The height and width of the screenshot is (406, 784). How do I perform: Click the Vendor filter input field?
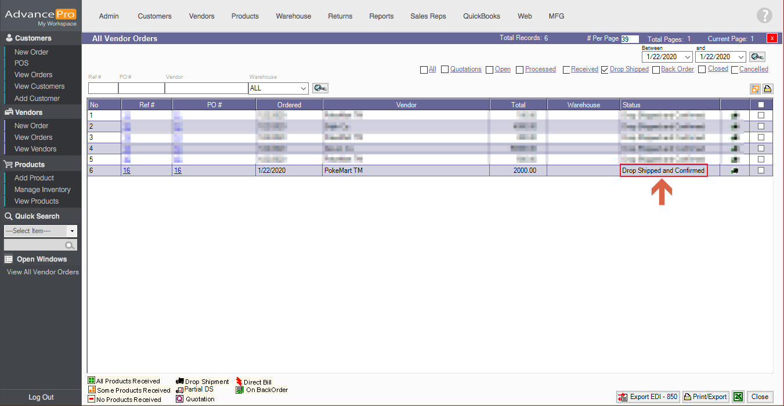pyautogui.click(x=206, y=88)
